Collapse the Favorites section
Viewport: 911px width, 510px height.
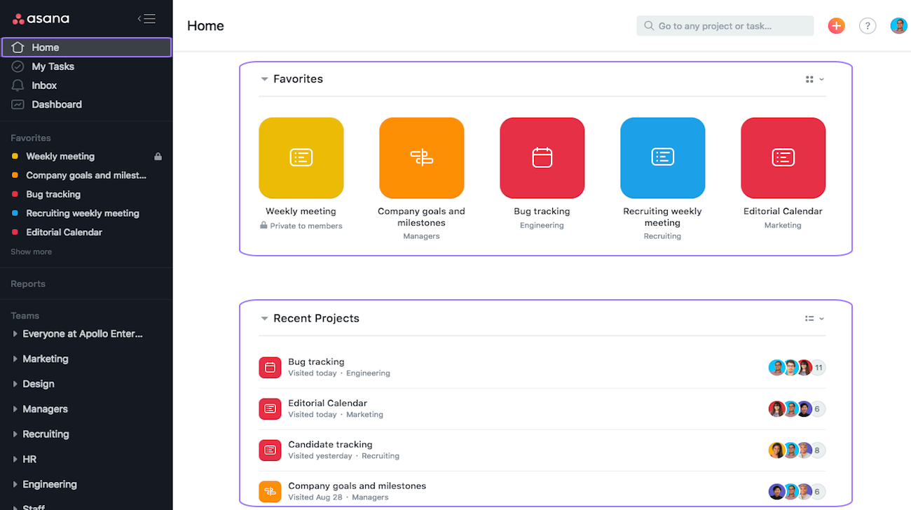pos(264,79)
